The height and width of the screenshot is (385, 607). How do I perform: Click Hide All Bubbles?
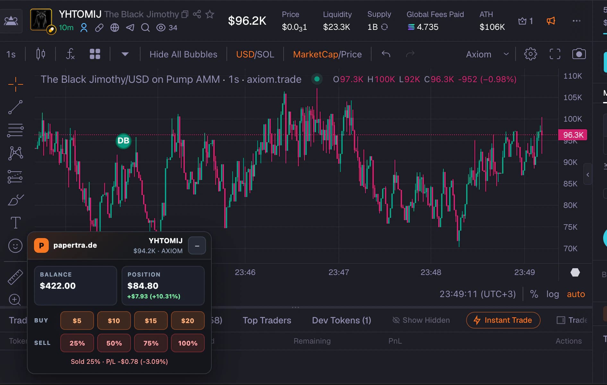tap(183, 54)
